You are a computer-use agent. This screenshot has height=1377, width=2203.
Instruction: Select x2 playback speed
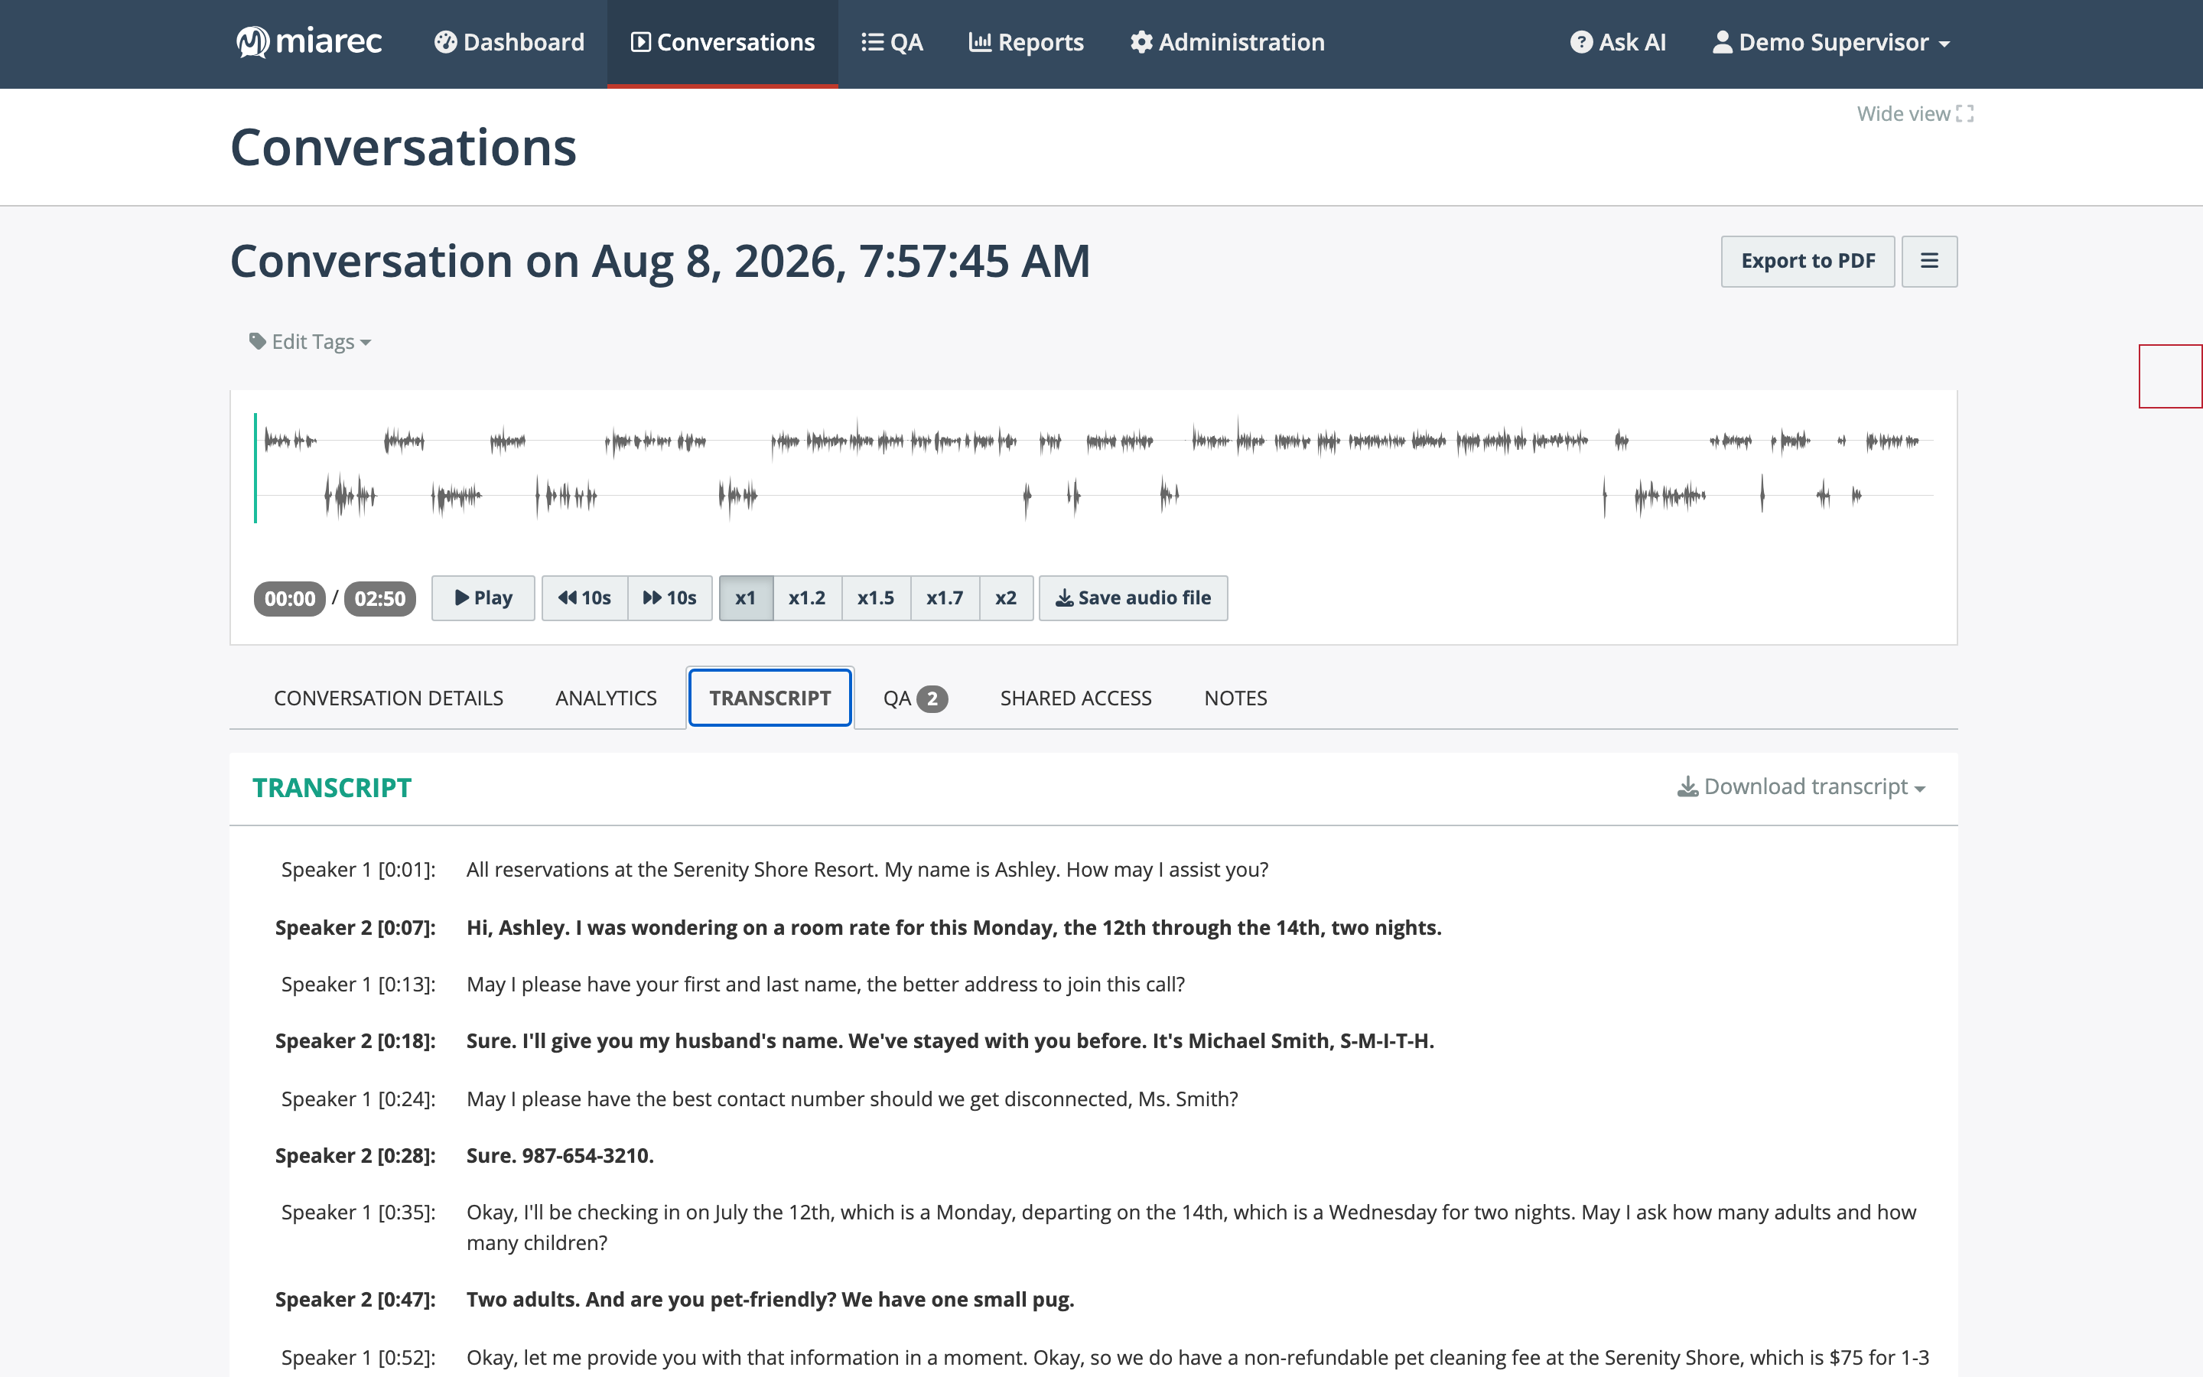coord(1006,598)
